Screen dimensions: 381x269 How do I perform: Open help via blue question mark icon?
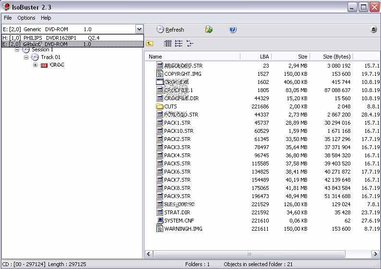pyautogui.click(x=233, y=30)
